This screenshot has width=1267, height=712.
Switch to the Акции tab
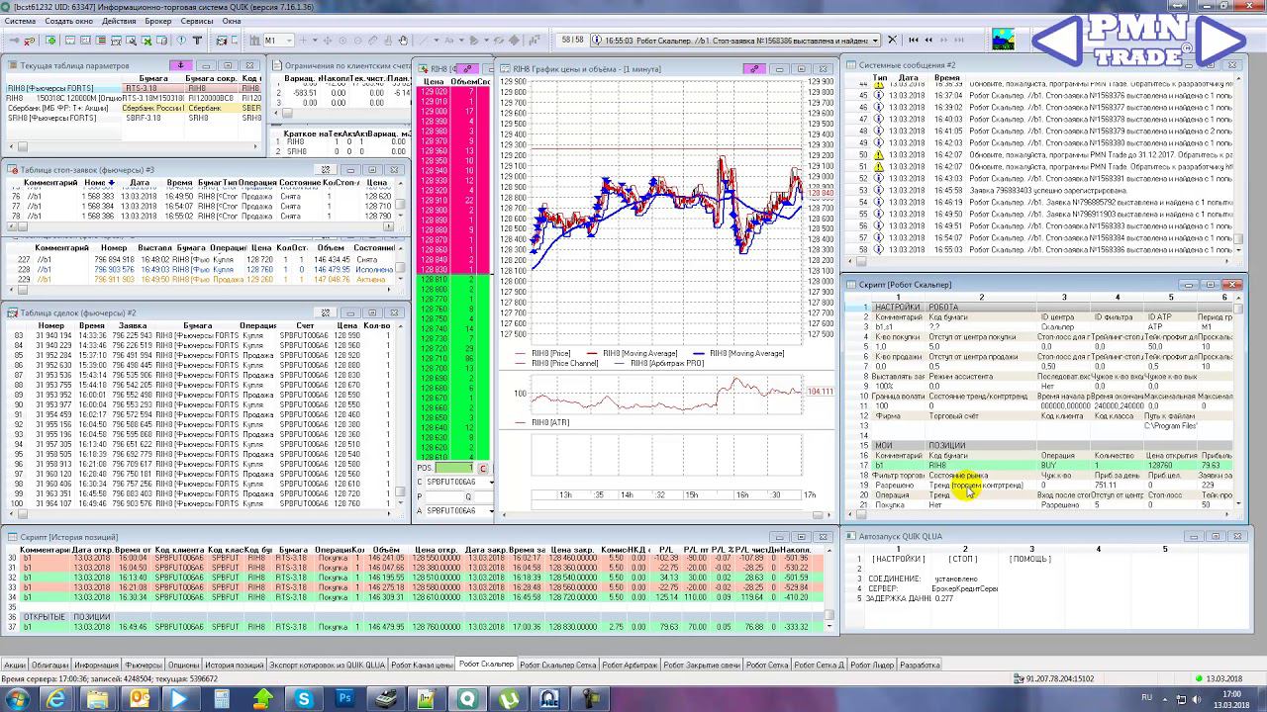15,665
